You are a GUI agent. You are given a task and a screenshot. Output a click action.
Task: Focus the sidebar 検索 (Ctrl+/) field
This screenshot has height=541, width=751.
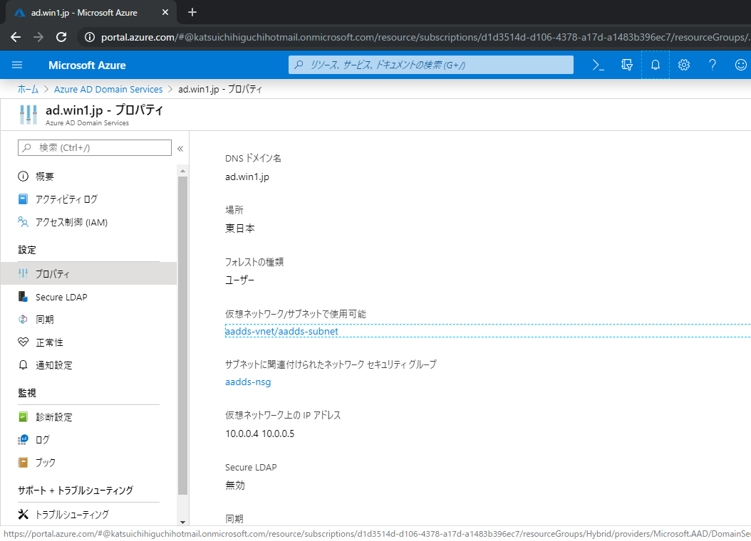tap(94, 147)
